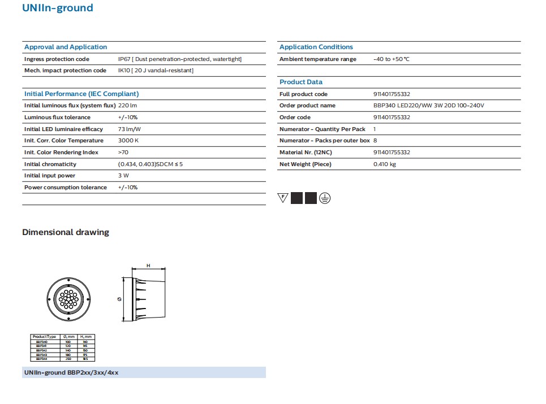The image size is (546, 404).
Task: Click the BBP340 row in dimension table
Action: coord(63,342)
